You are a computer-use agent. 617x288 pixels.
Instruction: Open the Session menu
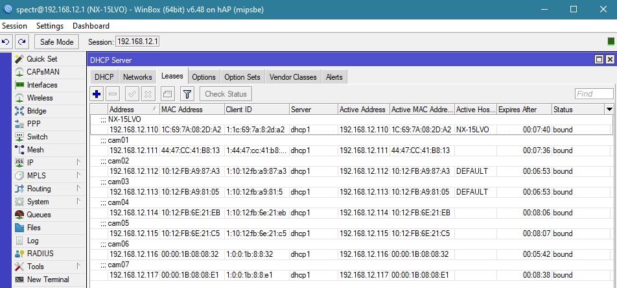point(14,26)
